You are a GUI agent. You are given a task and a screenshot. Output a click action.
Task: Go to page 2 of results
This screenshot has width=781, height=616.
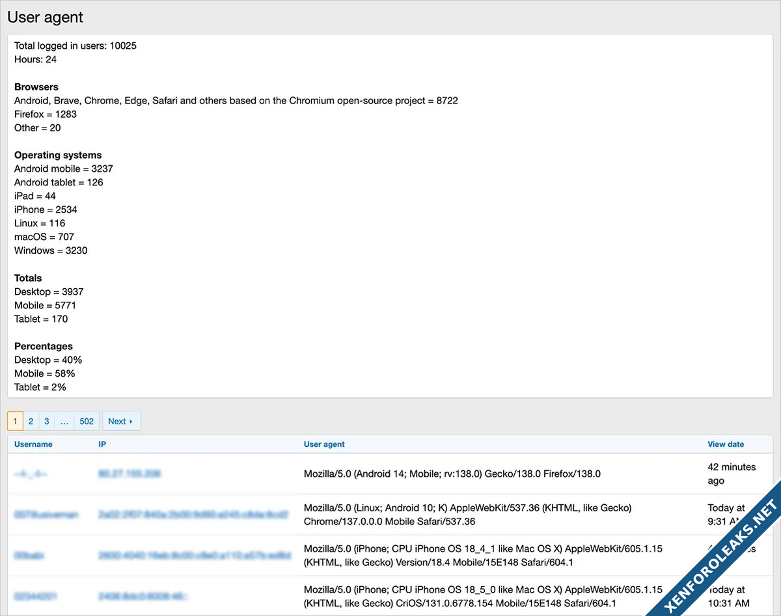pos(31,422)
